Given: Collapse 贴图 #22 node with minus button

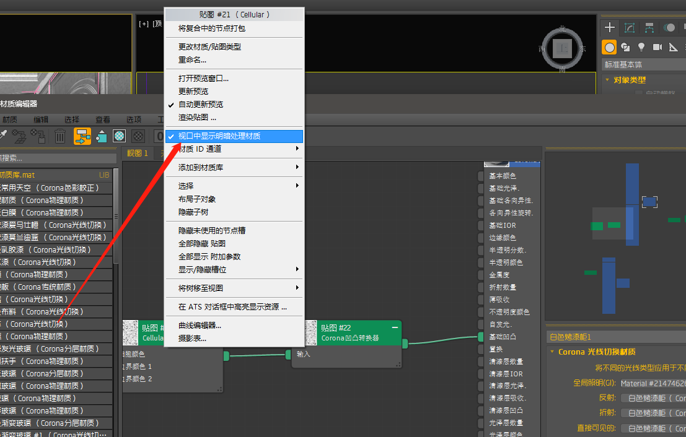Looking at the screenshot, I should (395, 327).
